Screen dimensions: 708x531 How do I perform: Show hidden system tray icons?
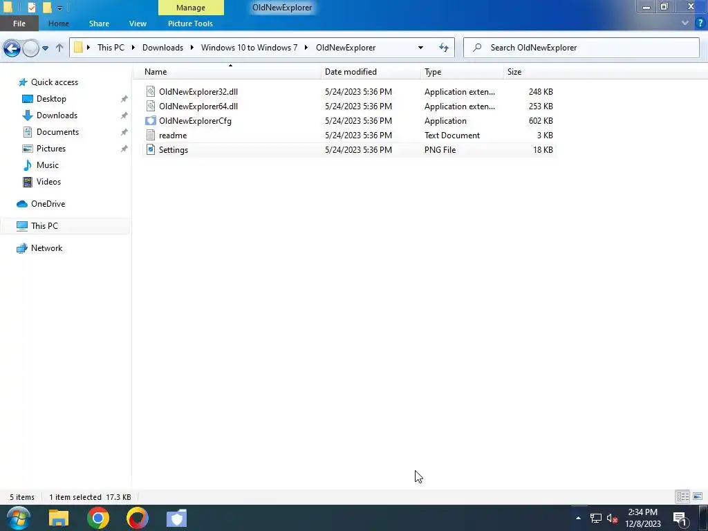click(578, 518)
